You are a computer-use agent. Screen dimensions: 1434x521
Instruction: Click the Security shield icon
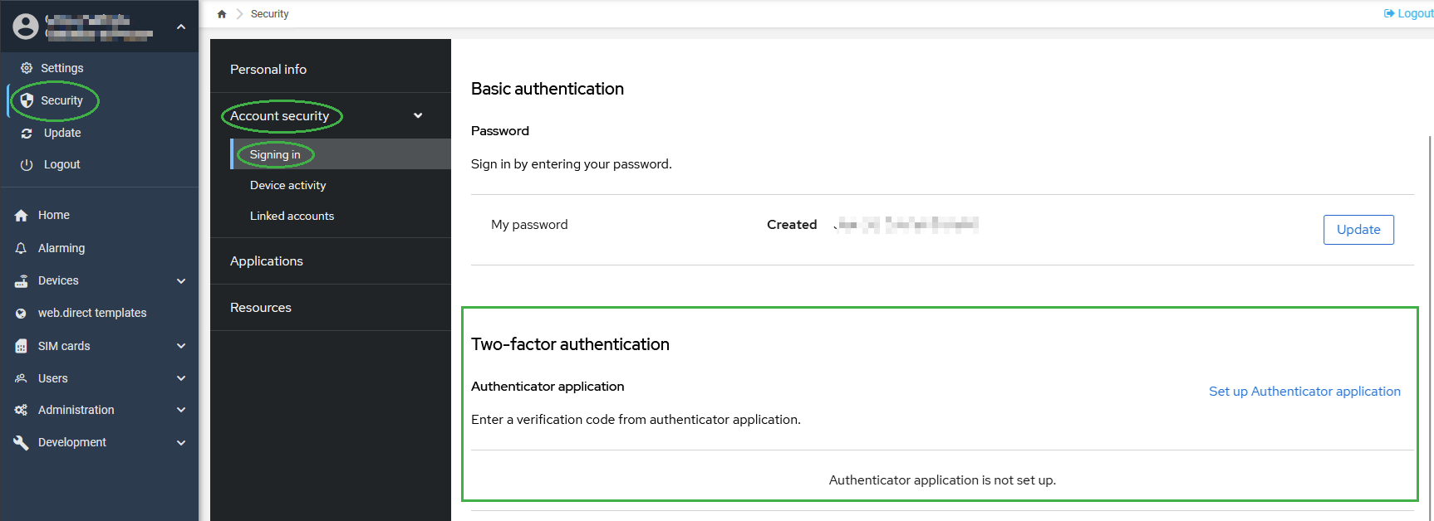tap(27, 100)
